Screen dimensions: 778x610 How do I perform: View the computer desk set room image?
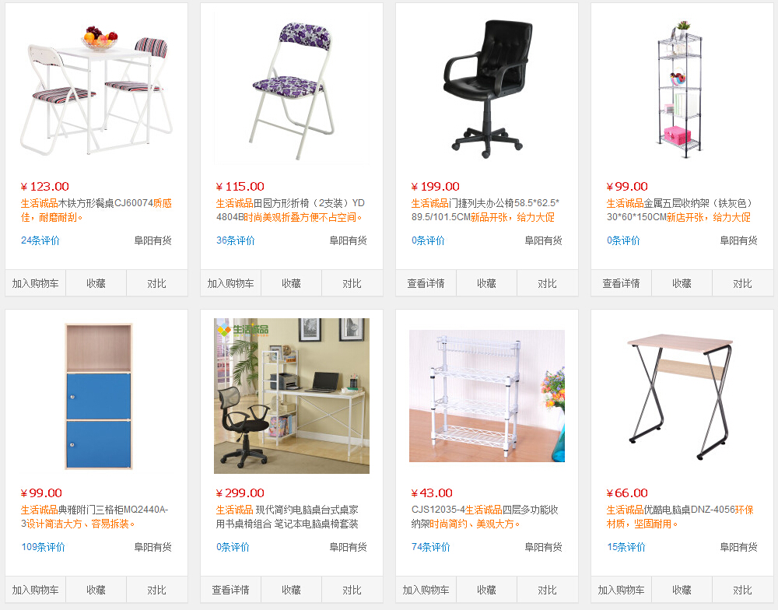point(292,396)
